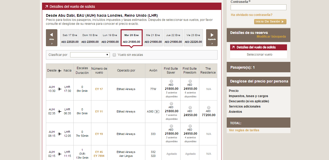Click the airplane icon in the EY 17 row
Screen dimensions: 329x160
[x=60, y=89]
